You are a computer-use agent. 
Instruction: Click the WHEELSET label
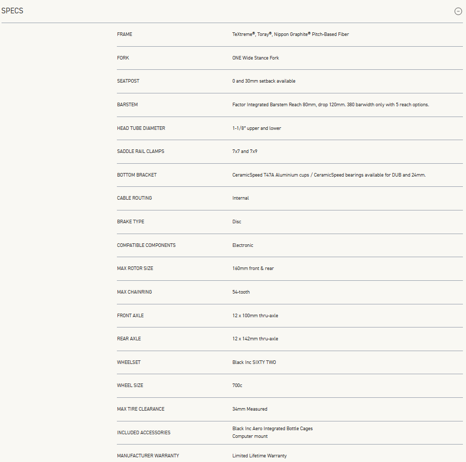(129, 362)
